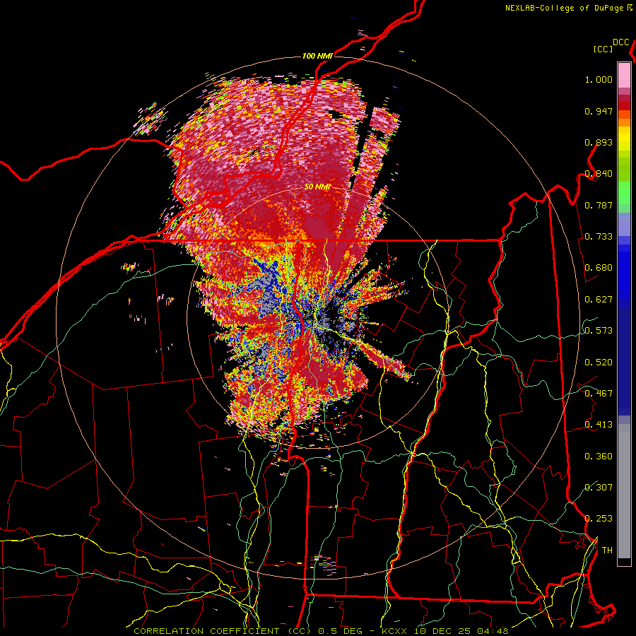Viewport: 636px width, 636px height.
Task: Click the DCC legend title
Action: [621, 42]
